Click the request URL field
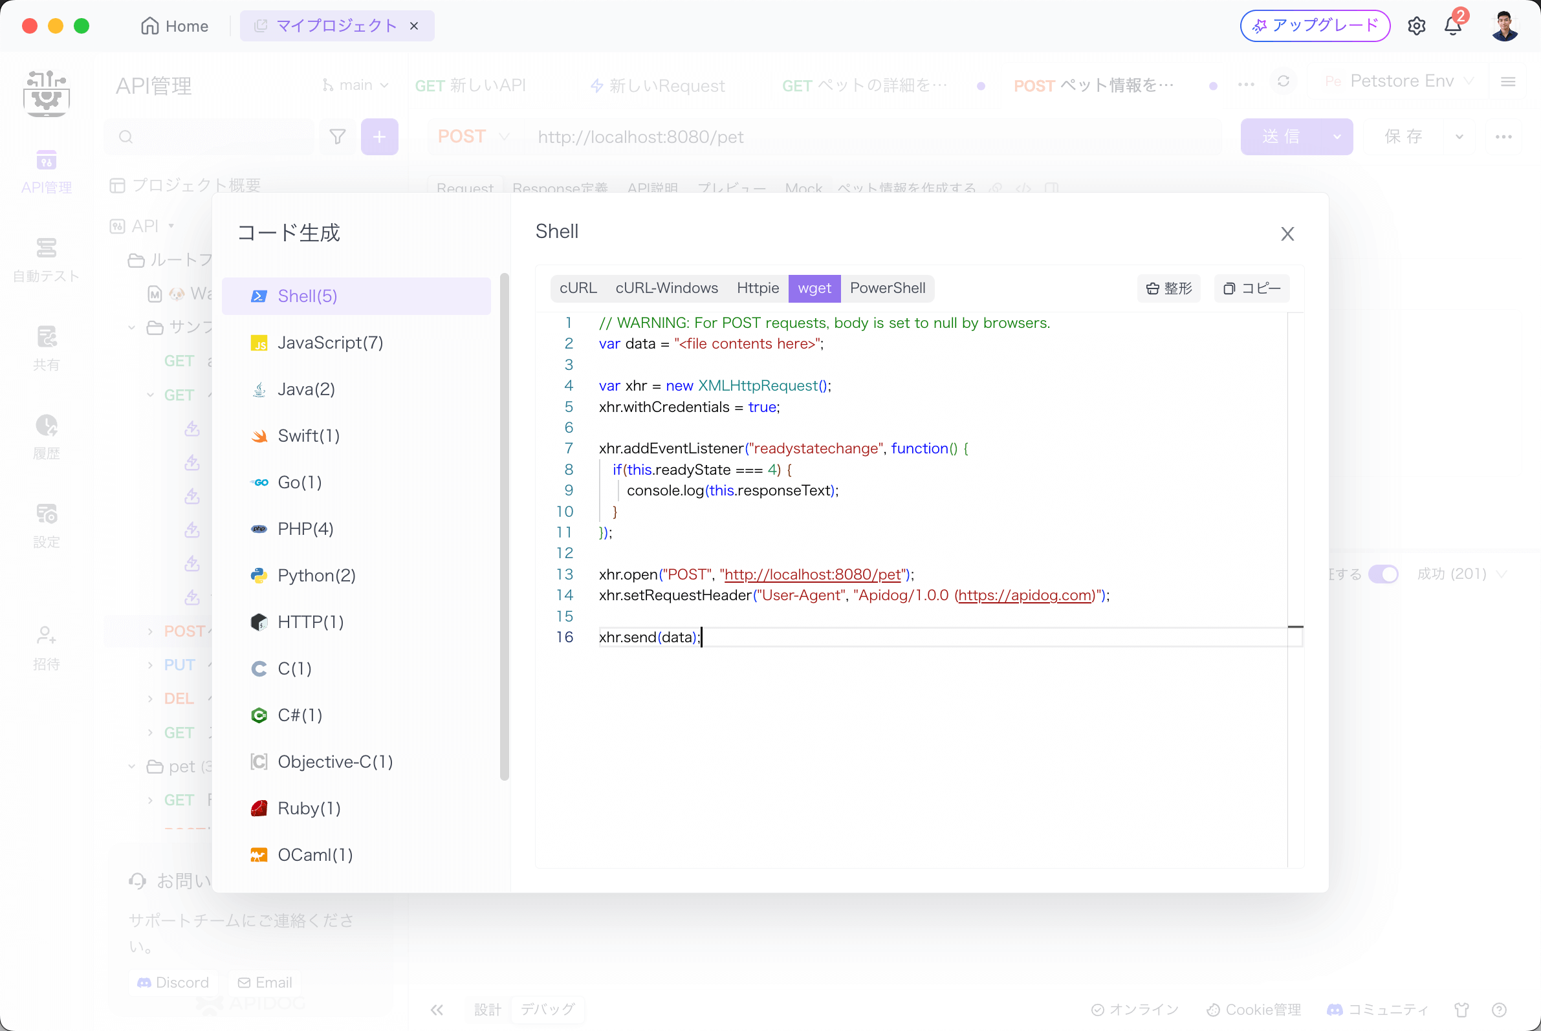 (x=872, y=136)
